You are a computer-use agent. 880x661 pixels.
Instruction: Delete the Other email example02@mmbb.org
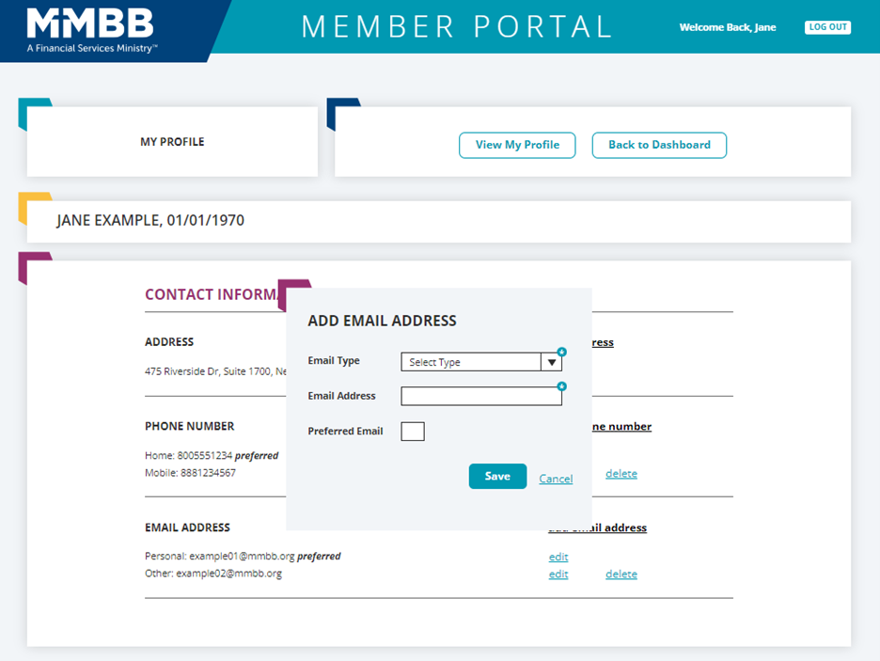pos(621,574)
